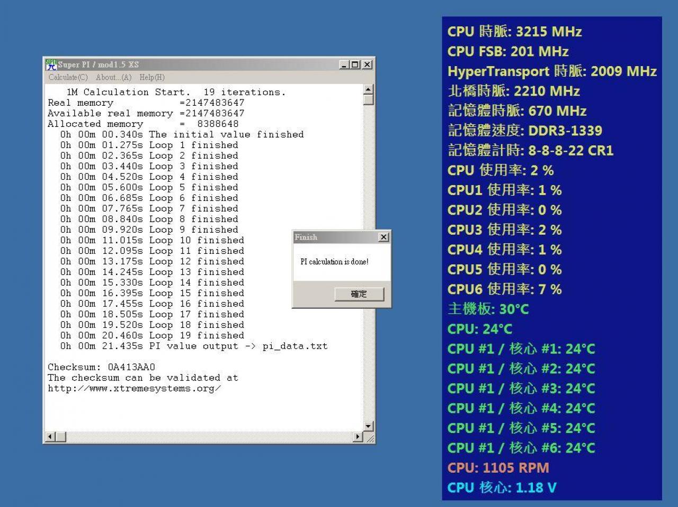Screen dimensions: 678x507
Task: Click the 'CPU 時脈: 3215 MHz' readout
Action: click(x=514, y=32)
